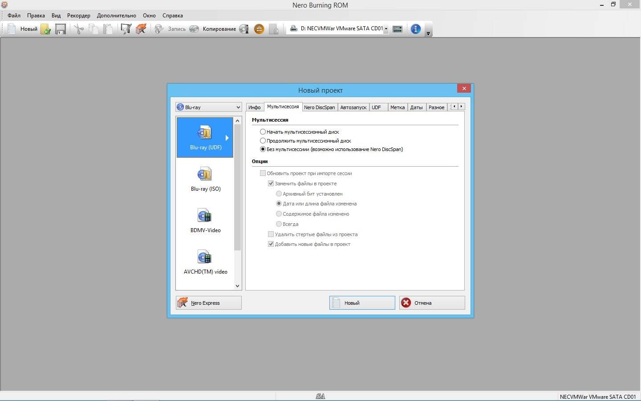Click scroll up arrow in project type list
The height and width of the screenshot is (401, 641).
coord(237,121)
